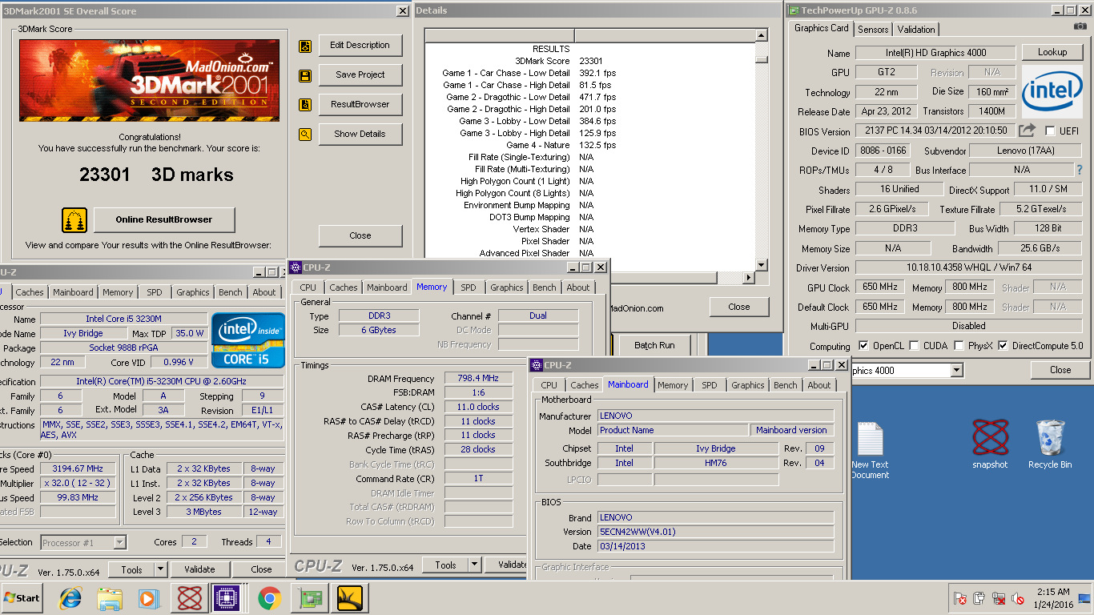The height and width of the screenshot is (615, 1094).
Task: Uncheck the OpenCL computing checkbox
Action: tap(863, 346)
